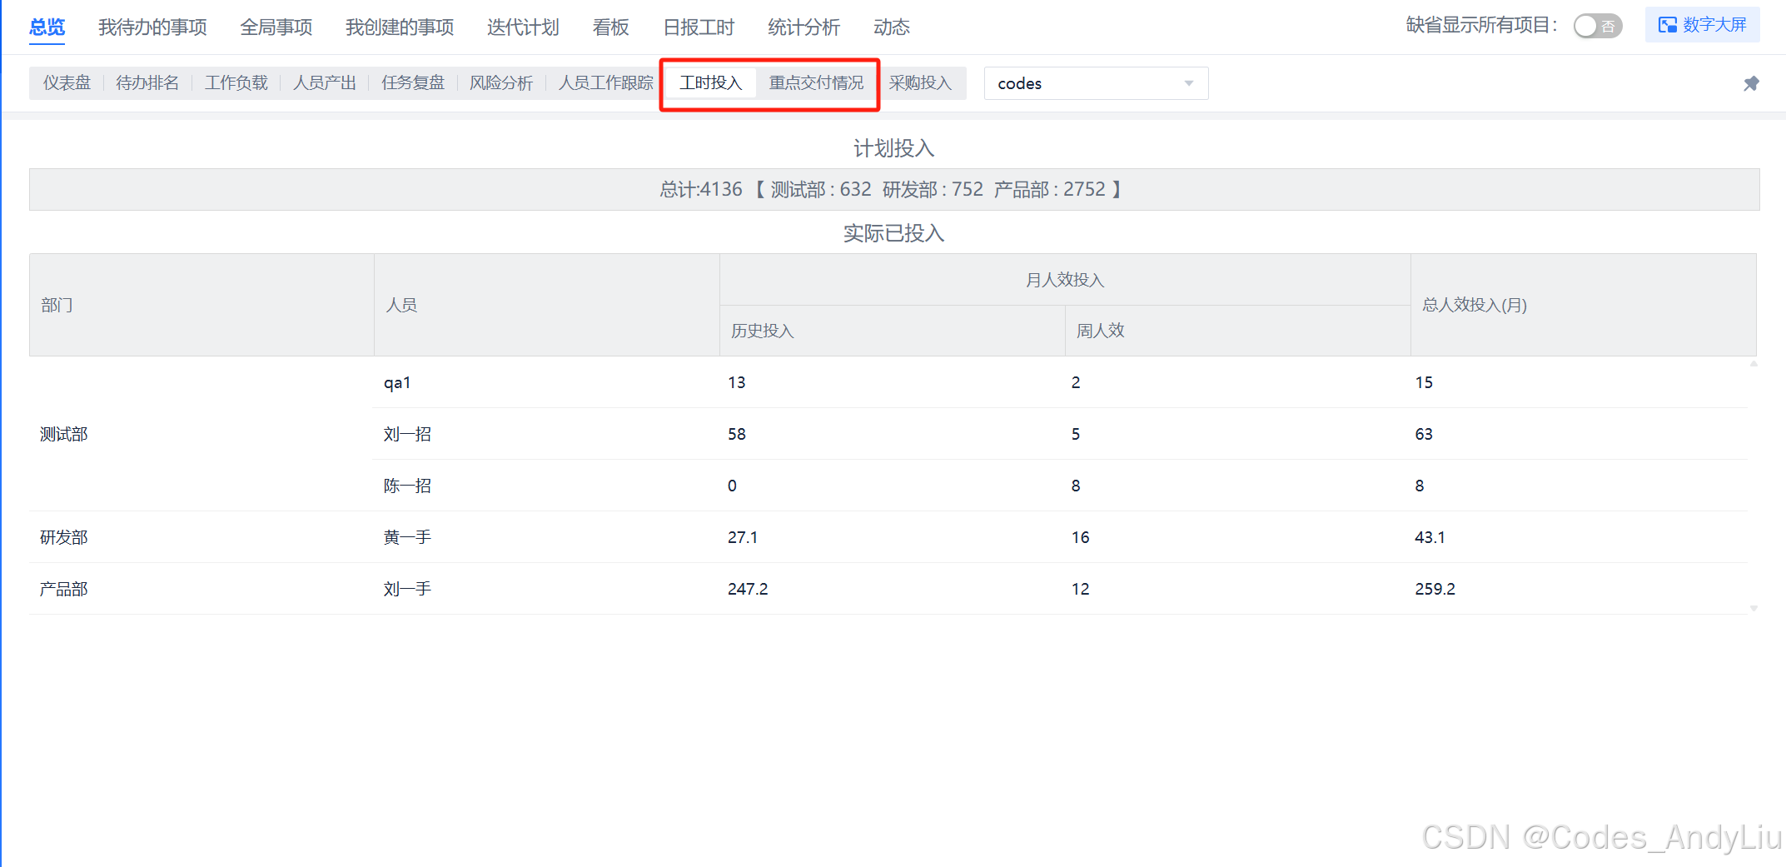The image size is (1786, 867).
Task: Toggle the 缺省显示所有项目 switch
Action: [x=1597, y=26]
